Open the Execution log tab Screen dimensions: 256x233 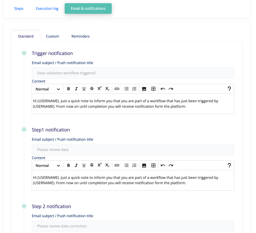click(47, 8)
